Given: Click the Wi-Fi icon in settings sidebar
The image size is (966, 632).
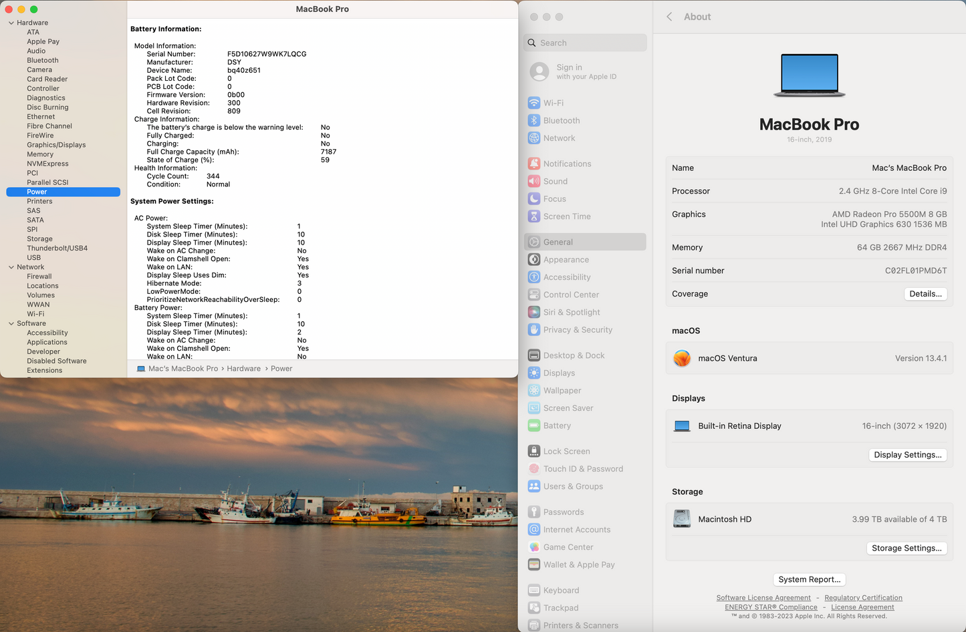Looking at the screenshot, I should 533,103.
